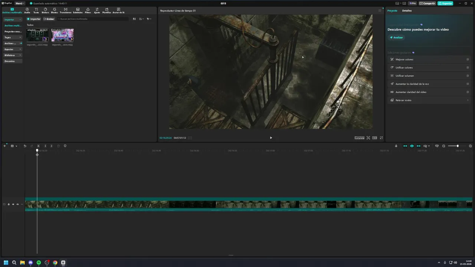Select the segundo_...asos.mpg thumbnail
The width and height of the screenshot is (475, 267).
pos(62,36)
